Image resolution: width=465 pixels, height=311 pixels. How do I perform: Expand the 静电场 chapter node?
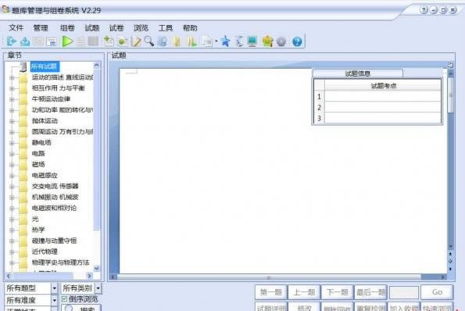(x=12, y=143)
